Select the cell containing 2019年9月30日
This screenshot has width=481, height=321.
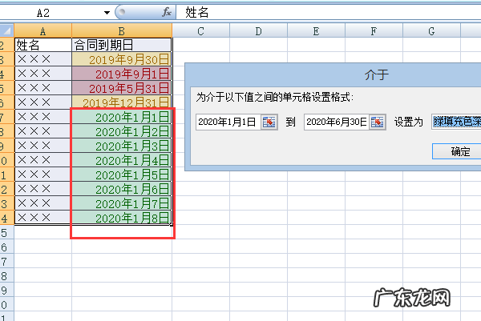(121, 59)
